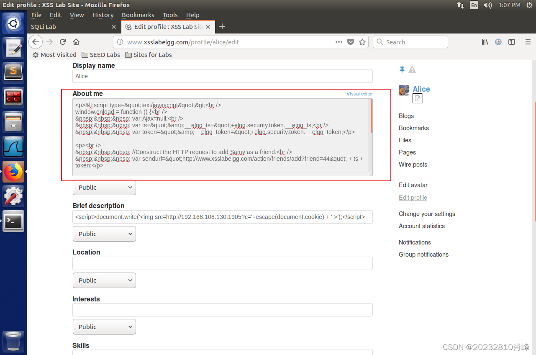Open the Trash in the dock
Viewport: 536px width, 355px height.
13,341
